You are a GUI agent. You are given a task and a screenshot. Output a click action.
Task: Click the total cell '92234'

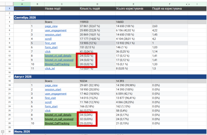[x=97, y=81]
